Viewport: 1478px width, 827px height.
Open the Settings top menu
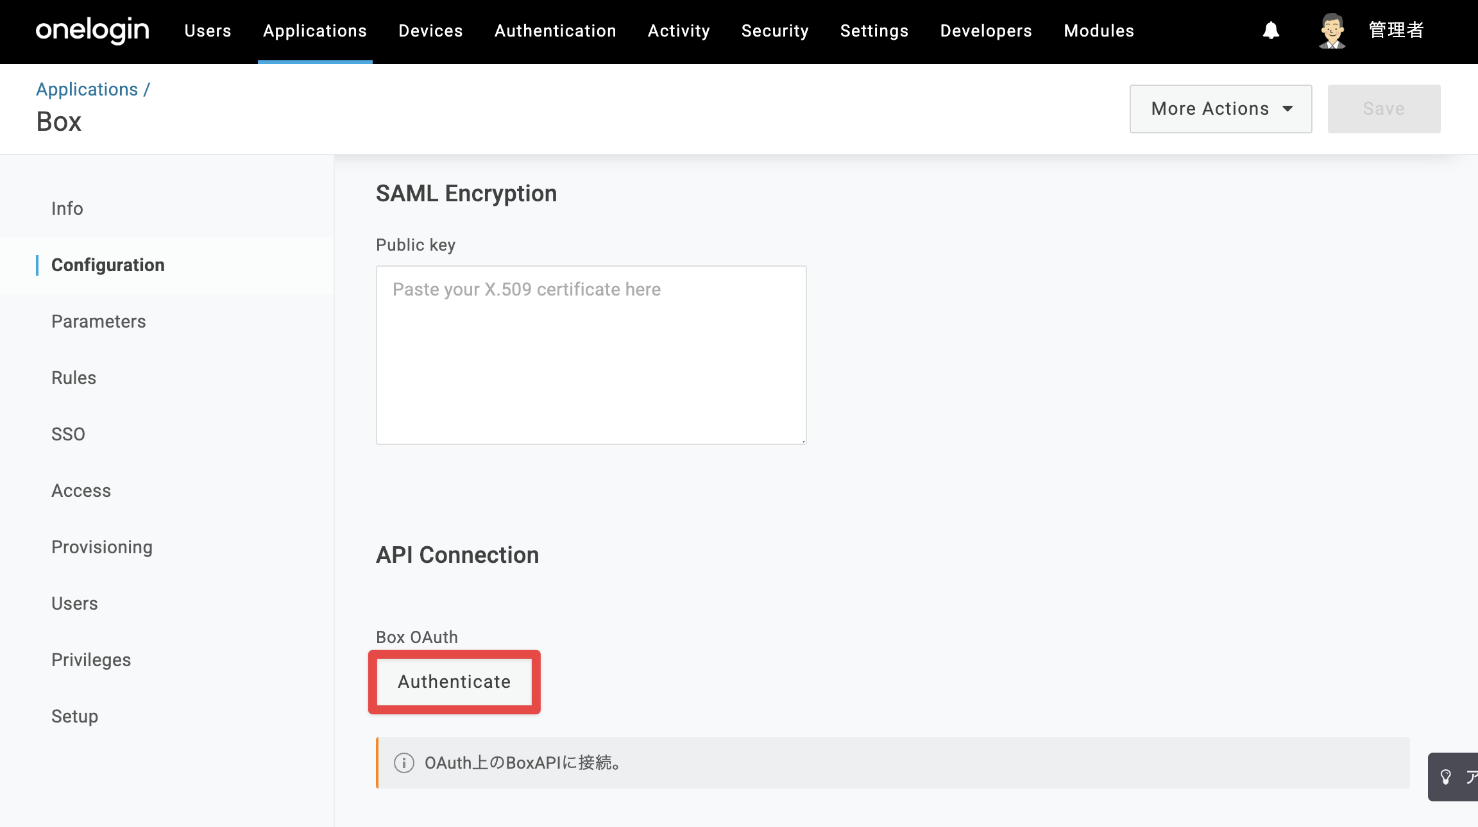click(874, 31)
